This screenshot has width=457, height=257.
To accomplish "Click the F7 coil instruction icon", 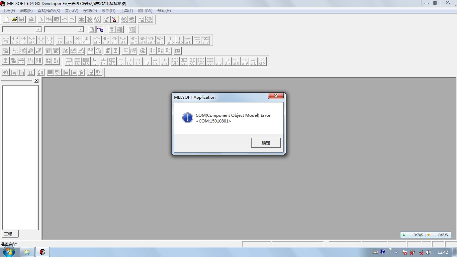I will pos(41,40).
